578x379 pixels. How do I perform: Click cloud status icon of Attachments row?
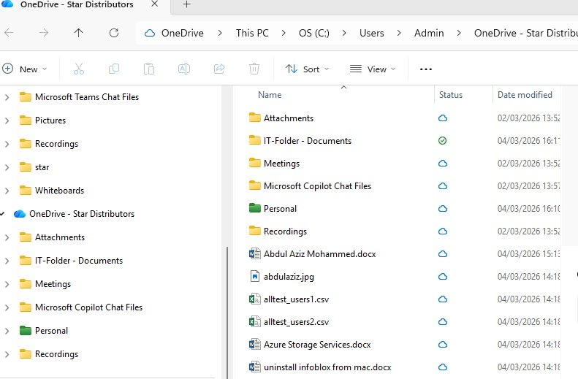pyautogui.click(x=443, y=118)
